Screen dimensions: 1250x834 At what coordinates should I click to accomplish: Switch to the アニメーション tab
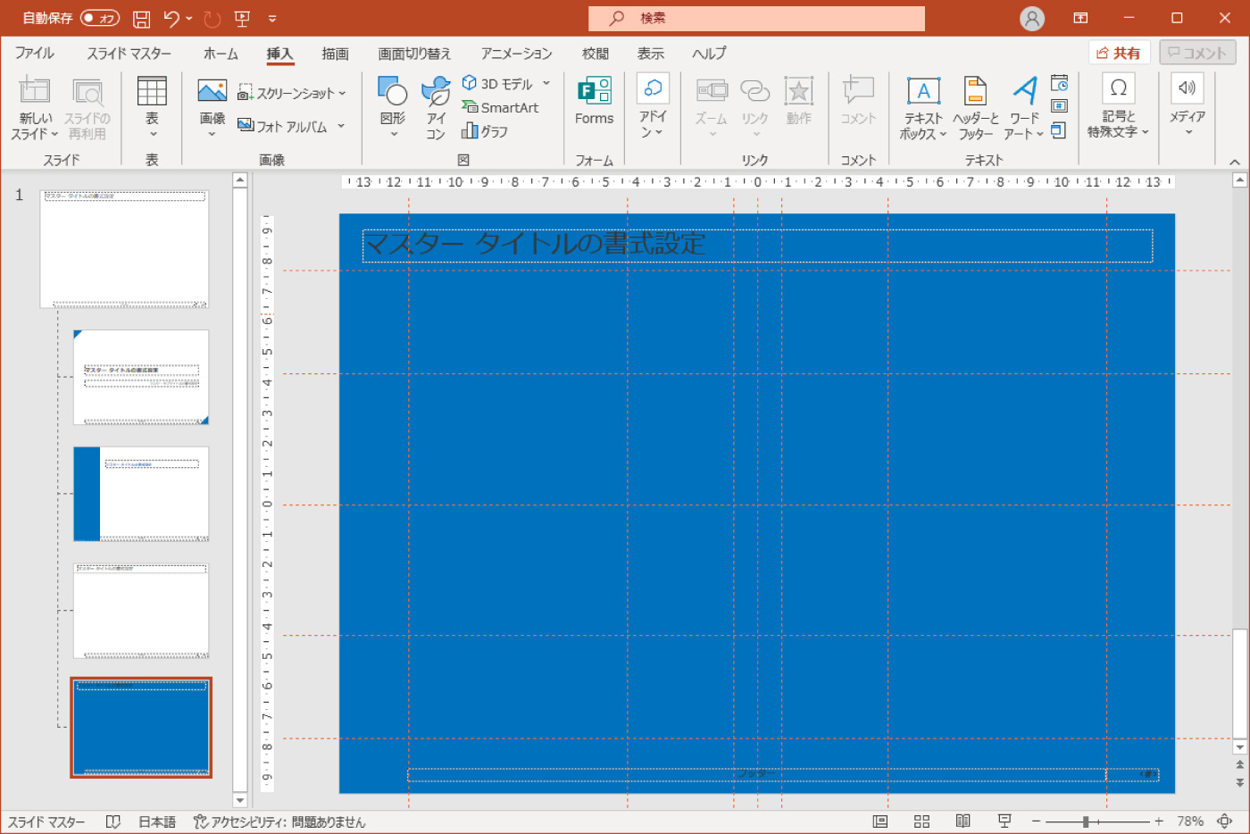[516, 54]
